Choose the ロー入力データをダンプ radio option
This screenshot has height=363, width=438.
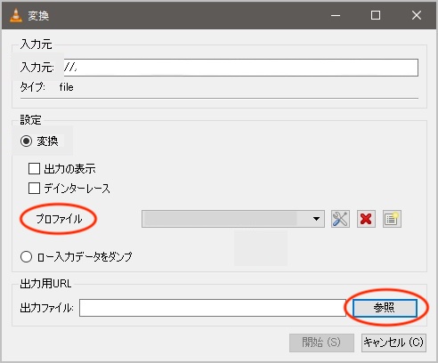click(26, 256)
